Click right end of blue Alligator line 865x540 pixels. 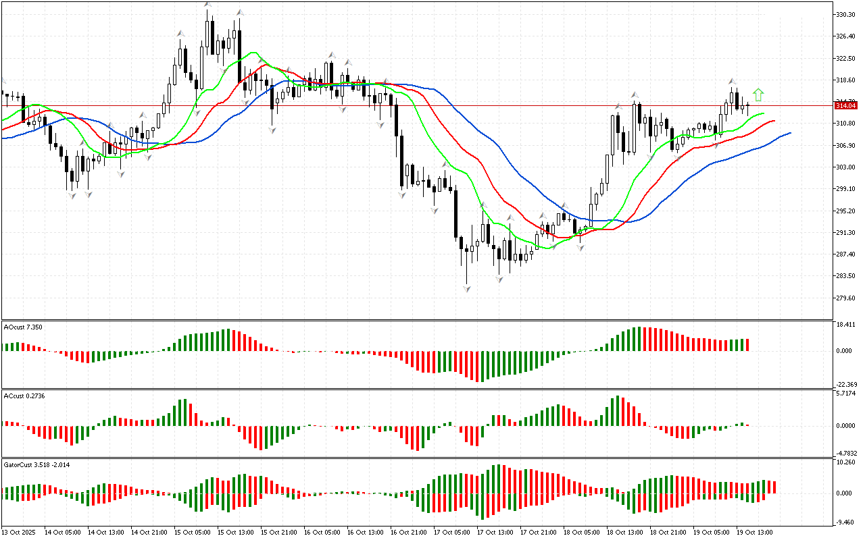point(790,133)
